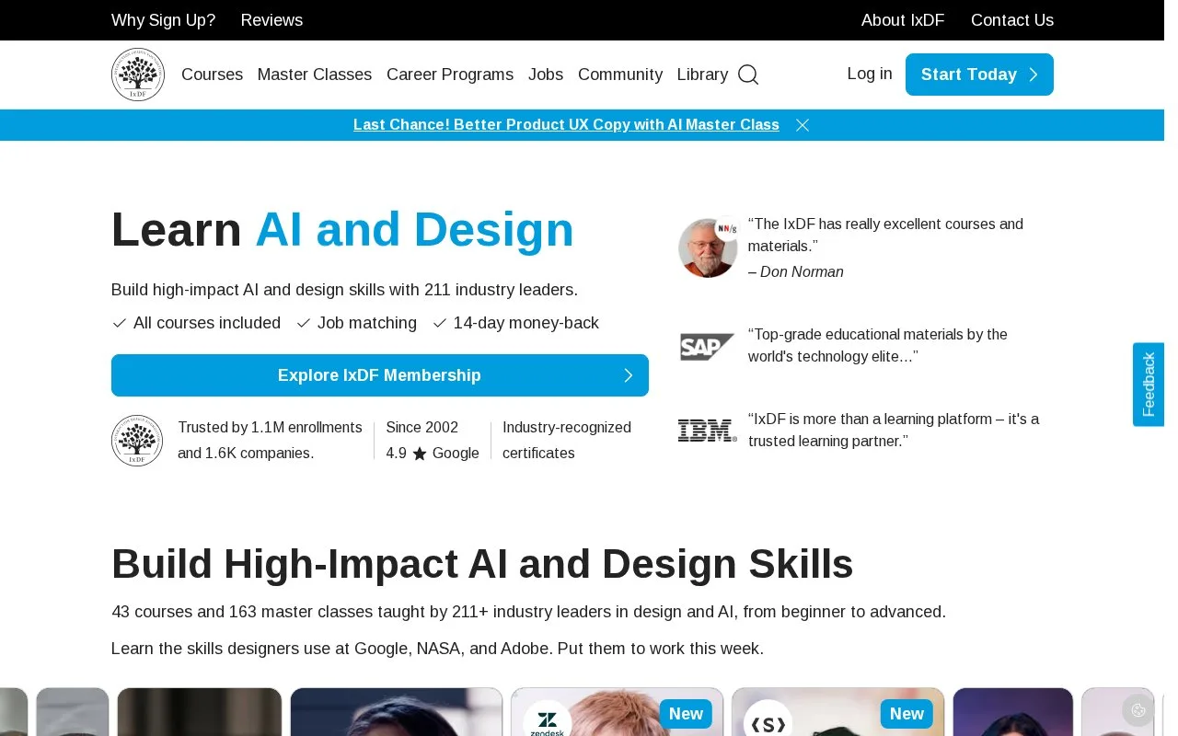Open the Reviews link
Screen dimensions: 1178x736
(271, 20)
